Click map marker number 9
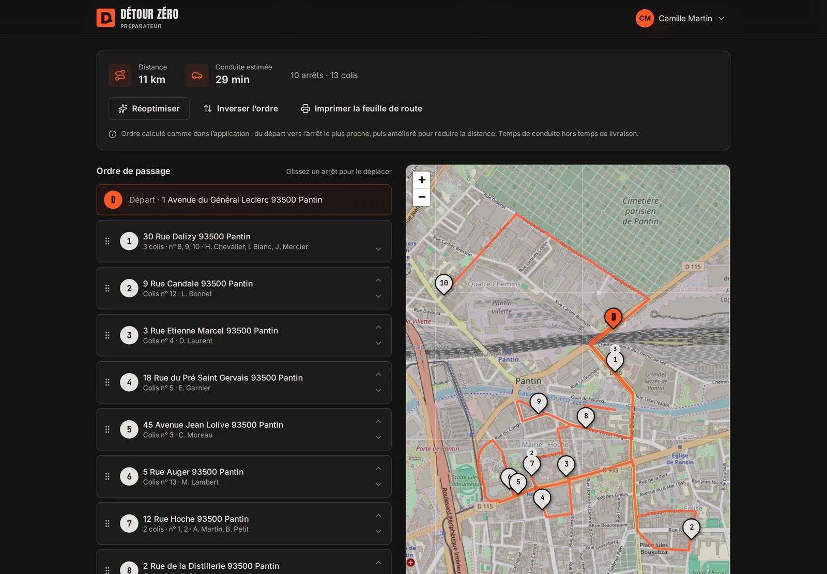This screenshot has height=574, width=827. 539,402
